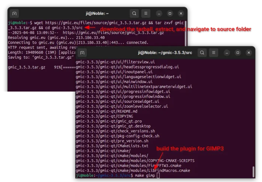Image resolution: width=262 pixels, height=182 pixels.
Task: Click the wget command line in back terminal
Action: pos(96,25)
